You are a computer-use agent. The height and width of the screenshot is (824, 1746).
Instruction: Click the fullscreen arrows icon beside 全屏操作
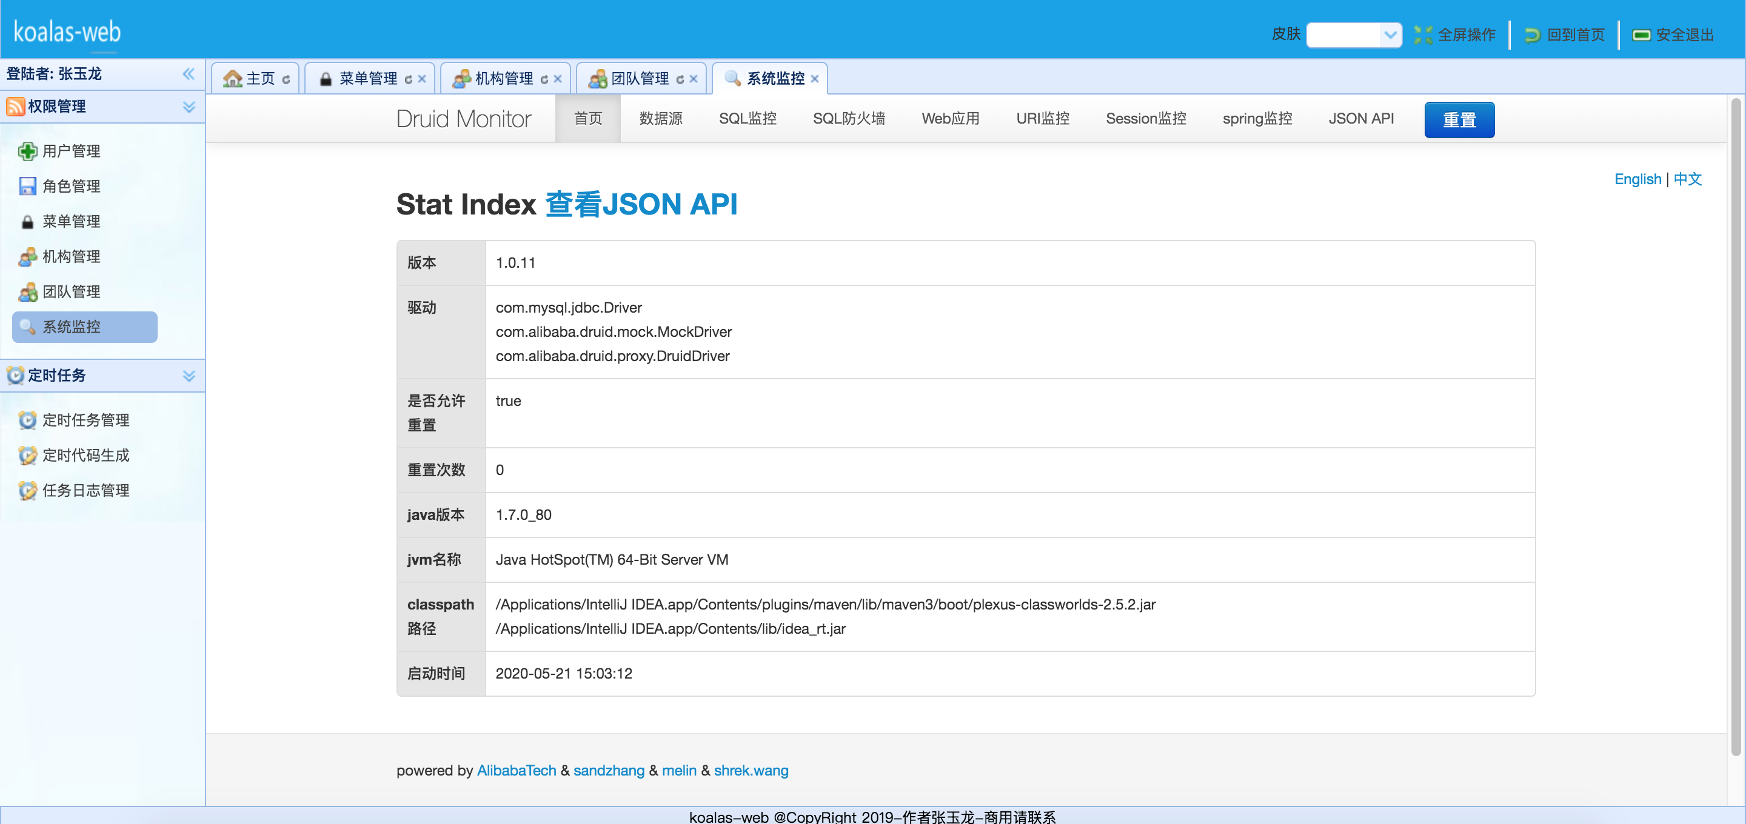(1423, 35)
